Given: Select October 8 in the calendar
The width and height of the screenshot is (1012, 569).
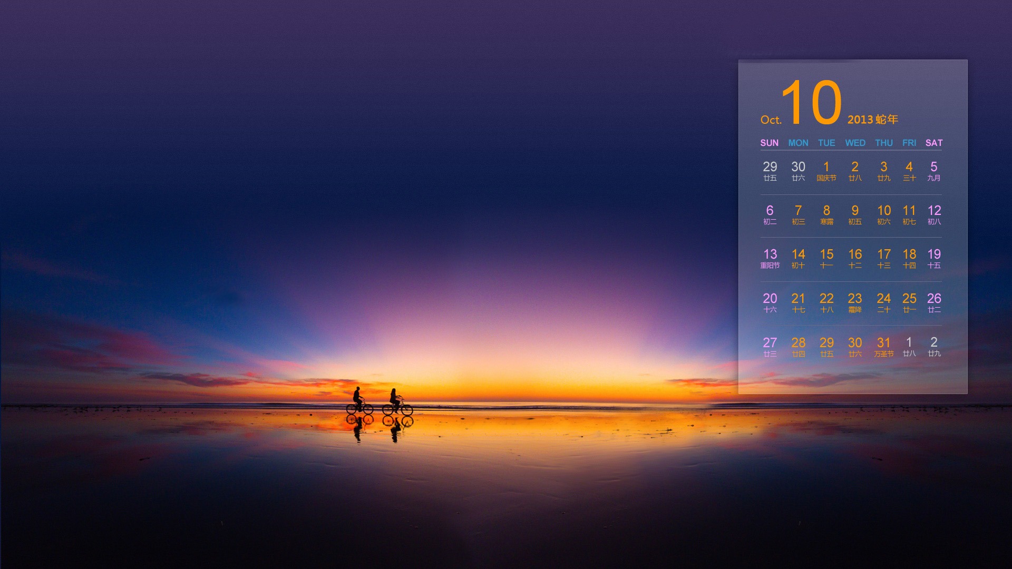Looking at the screenshot, I should 826,214.
